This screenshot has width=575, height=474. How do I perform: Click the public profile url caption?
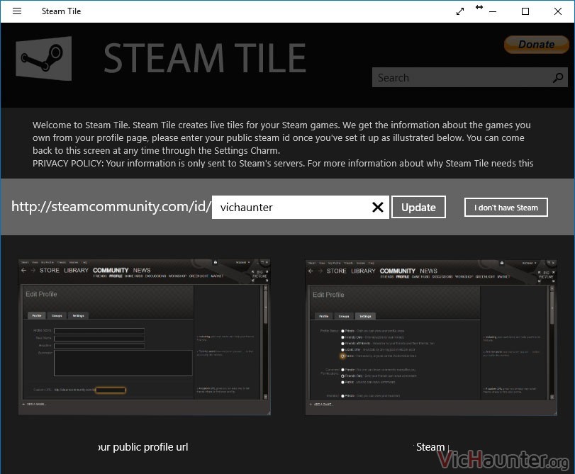143,447
